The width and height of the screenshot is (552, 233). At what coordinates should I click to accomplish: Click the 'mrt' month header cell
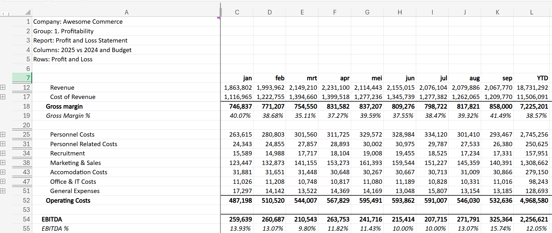302,78
